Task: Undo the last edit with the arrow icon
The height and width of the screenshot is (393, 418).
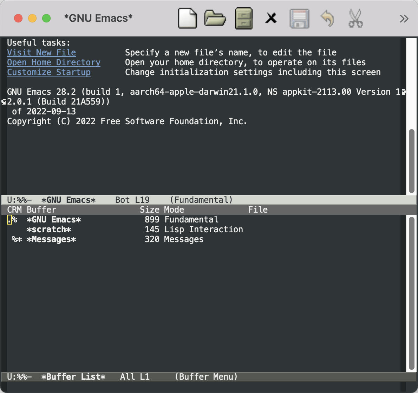Action: [327, 18]
